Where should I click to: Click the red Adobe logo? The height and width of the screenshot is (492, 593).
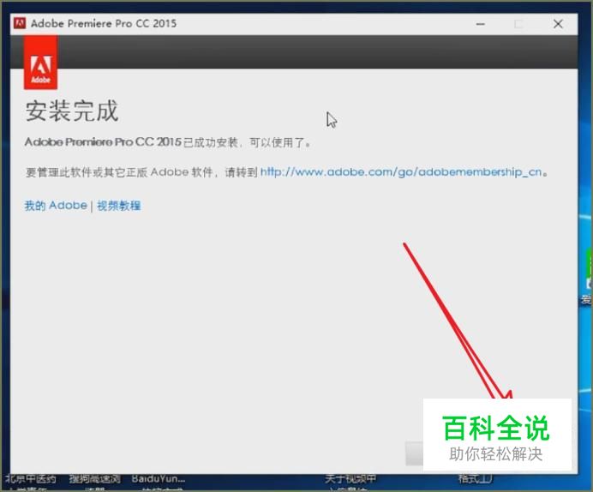click(40, 63)
